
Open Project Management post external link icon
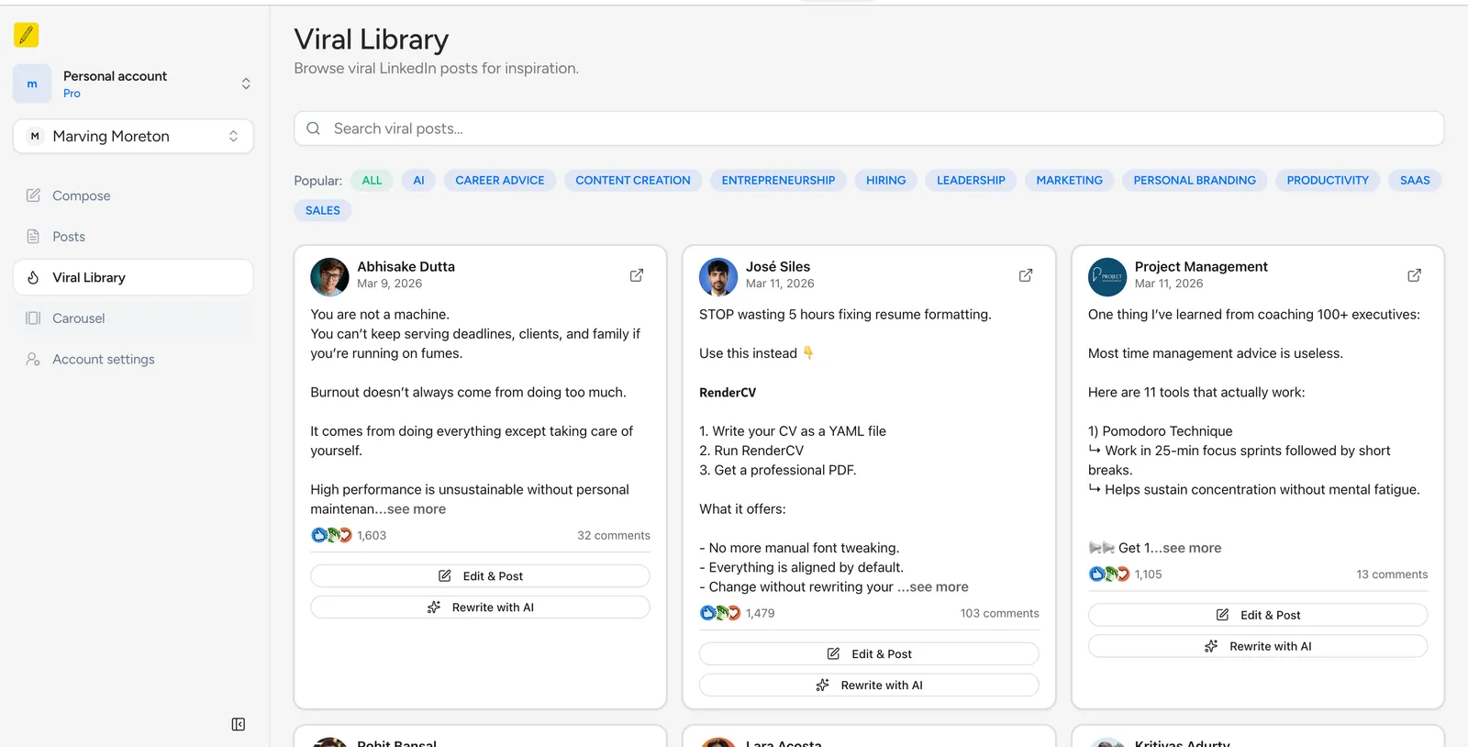1414,275
